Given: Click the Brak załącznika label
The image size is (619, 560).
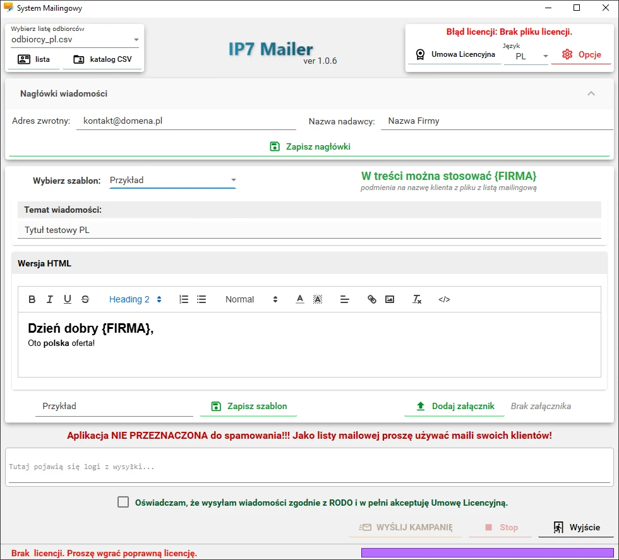Looking at the screenshot, I should (x=541, y=406).
